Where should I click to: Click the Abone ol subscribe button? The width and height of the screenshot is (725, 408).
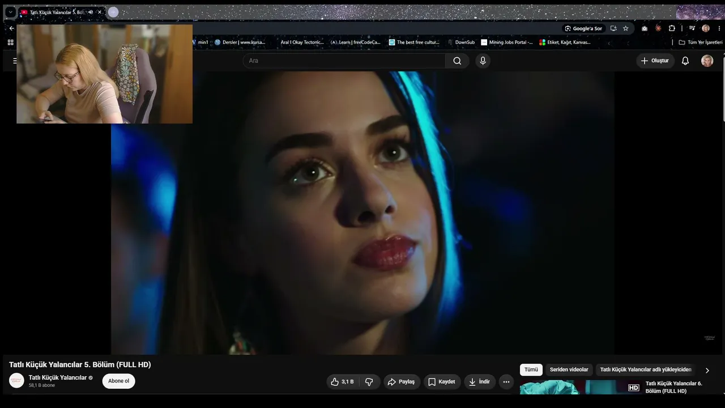pos(118,381)
